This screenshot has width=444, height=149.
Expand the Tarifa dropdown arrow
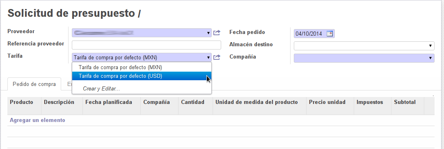click(x=209, y=58)
